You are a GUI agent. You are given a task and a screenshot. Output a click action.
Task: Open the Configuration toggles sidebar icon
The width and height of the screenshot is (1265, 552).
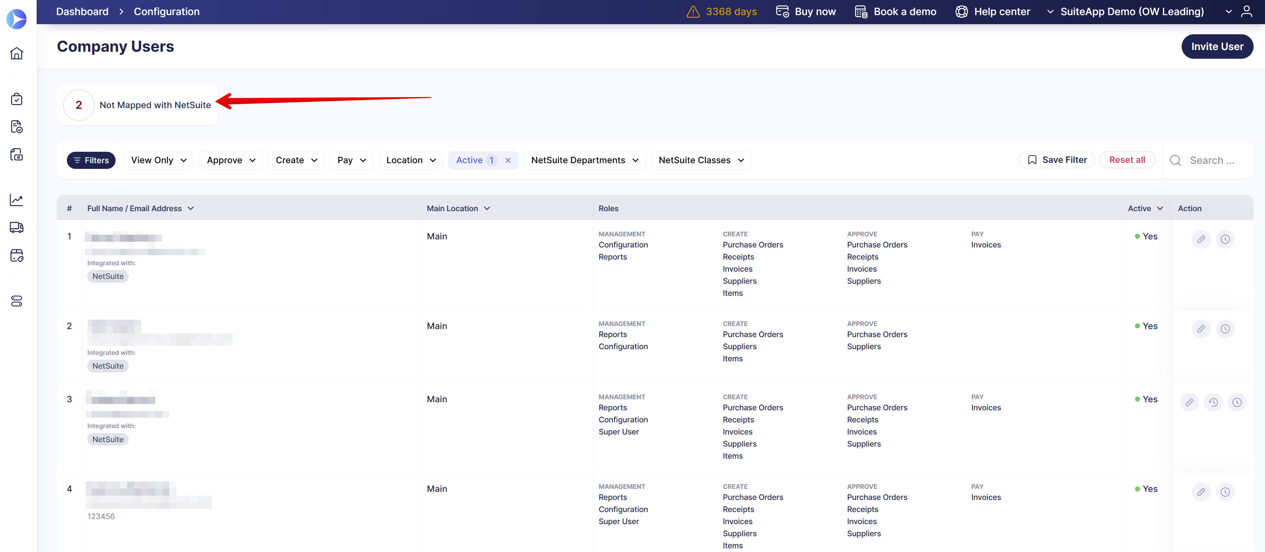pyautogui.click(x=17, y=301)
